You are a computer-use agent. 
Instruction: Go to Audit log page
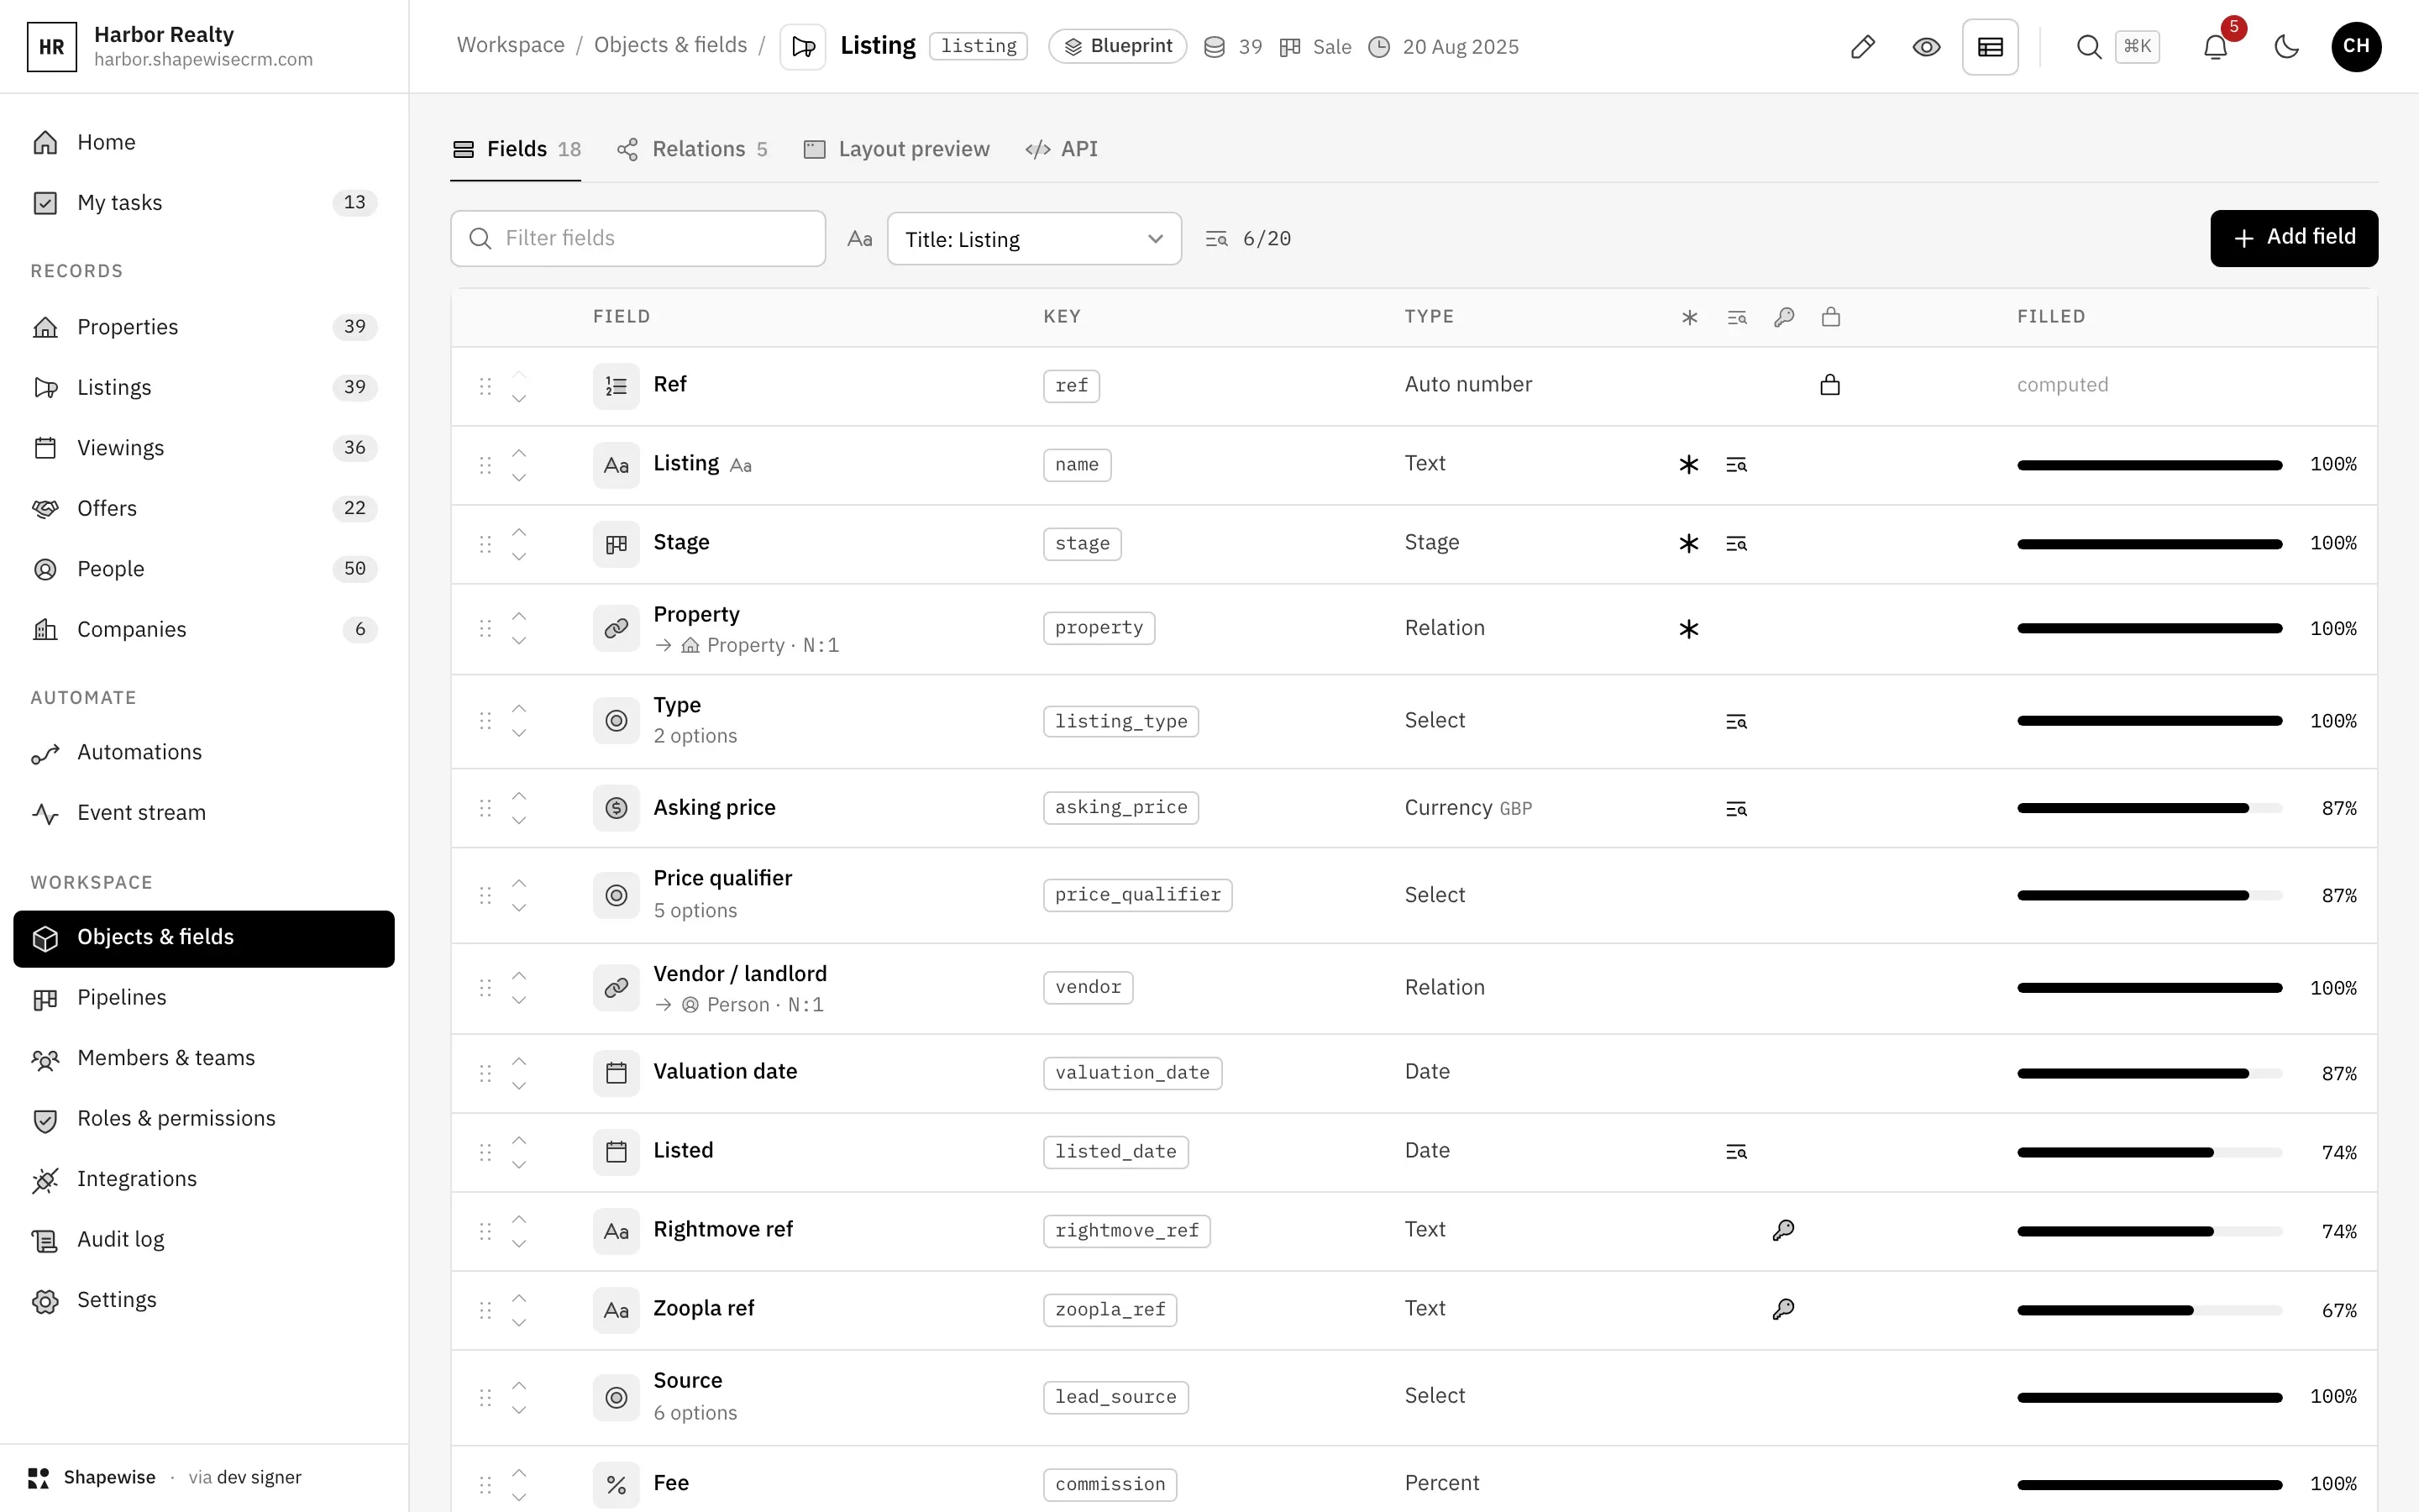pyautogui.click(x=204, y=1239)
